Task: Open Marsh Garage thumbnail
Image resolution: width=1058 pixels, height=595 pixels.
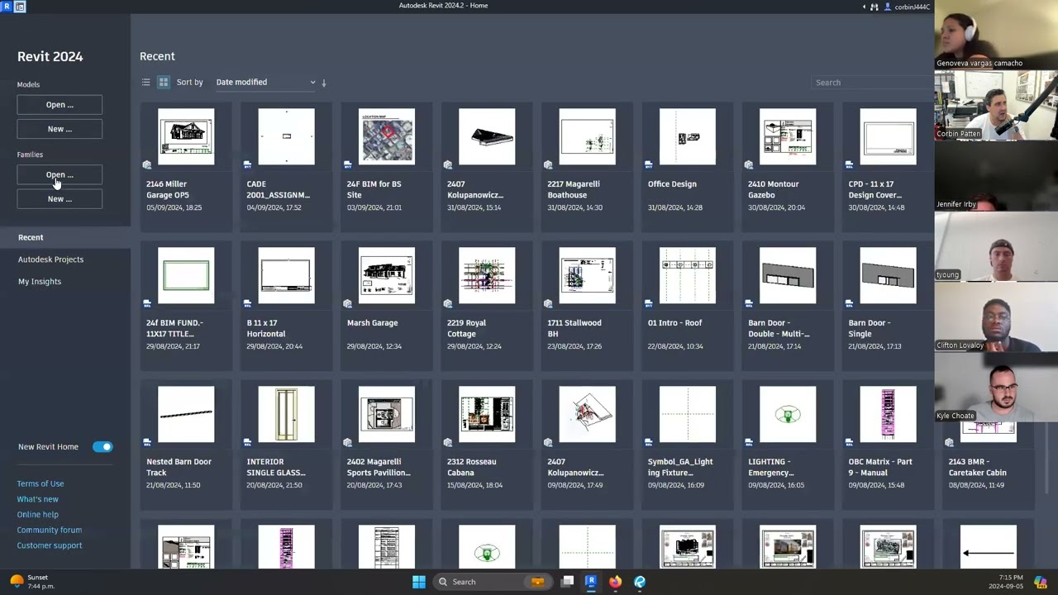Action: click(387, 275)
